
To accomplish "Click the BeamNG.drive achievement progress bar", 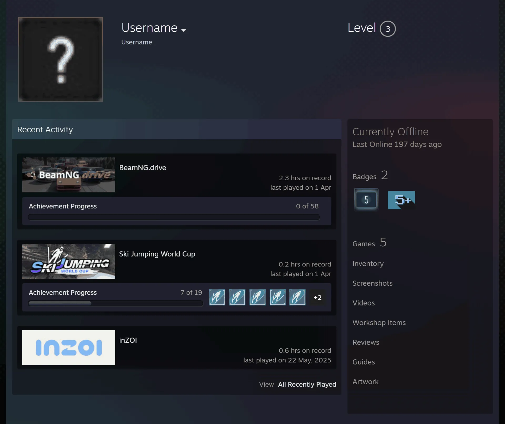I will pyautogui.click(x=174, y=217).
